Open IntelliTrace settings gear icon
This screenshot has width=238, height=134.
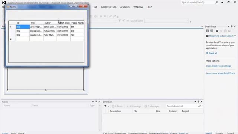click(x=217, y=31)
